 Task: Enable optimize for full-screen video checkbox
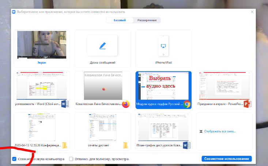click(x=72, y=159)
